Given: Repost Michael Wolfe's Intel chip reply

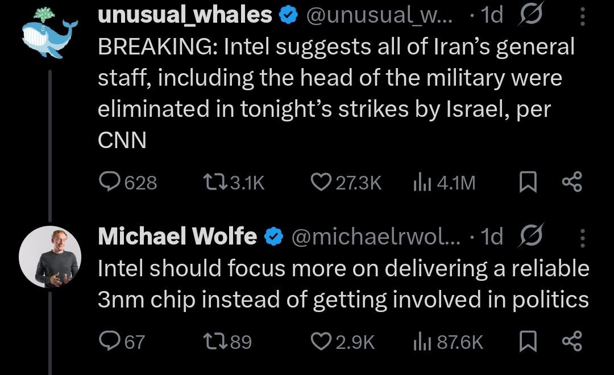Looking at the screenshot, I should [x=214, y=342].
